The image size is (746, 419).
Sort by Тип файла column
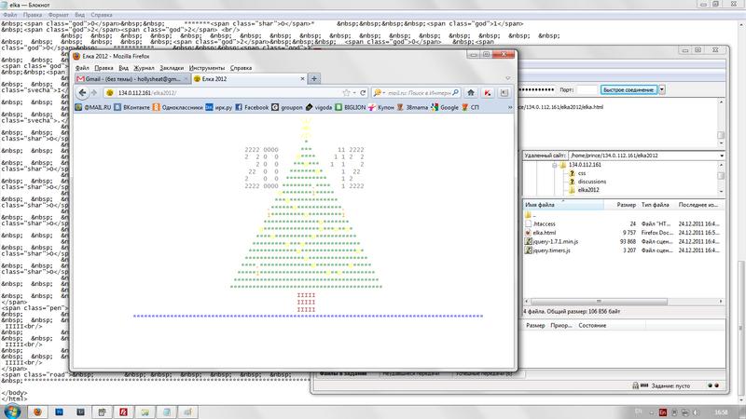[656, 205]
